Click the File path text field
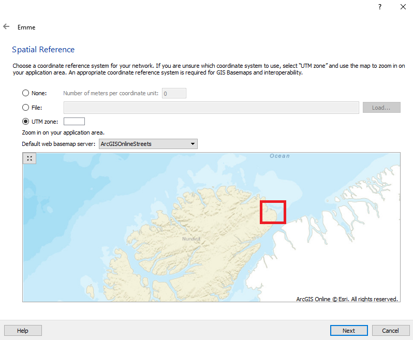The width and height of the screenshot is (413, 340). click(x=211, y=108)
